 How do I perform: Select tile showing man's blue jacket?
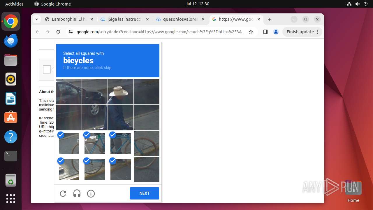[x=121, y=118]
